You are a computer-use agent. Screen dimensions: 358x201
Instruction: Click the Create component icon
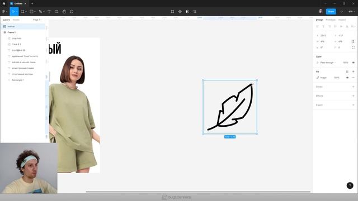180,11
